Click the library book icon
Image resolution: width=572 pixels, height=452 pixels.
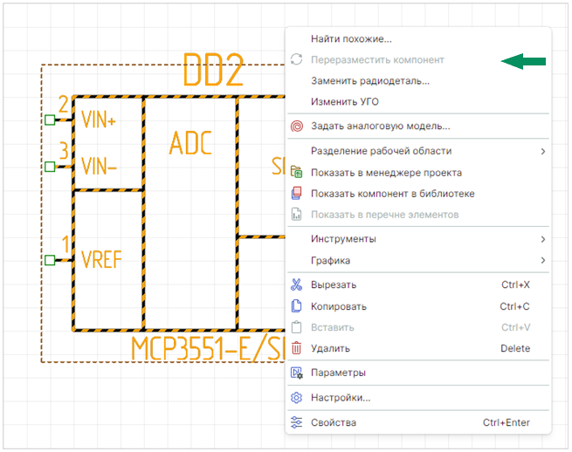tap(296, 193)
